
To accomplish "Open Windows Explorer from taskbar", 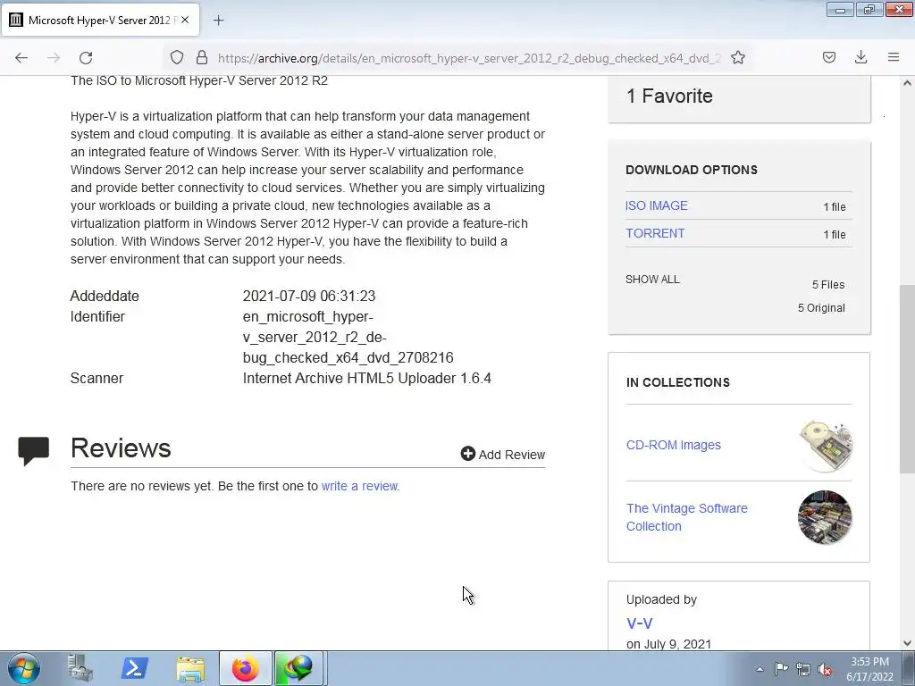I will [190, 668].
